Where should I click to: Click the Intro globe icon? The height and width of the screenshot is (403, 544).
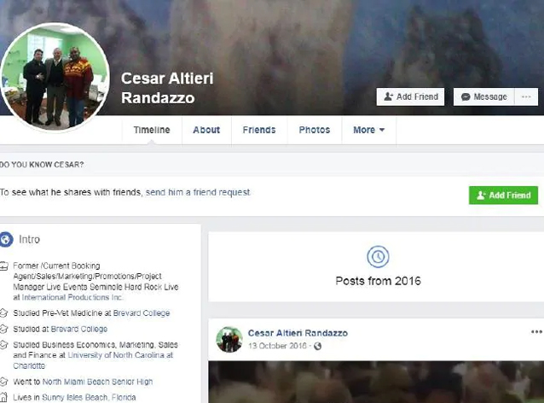6,239
